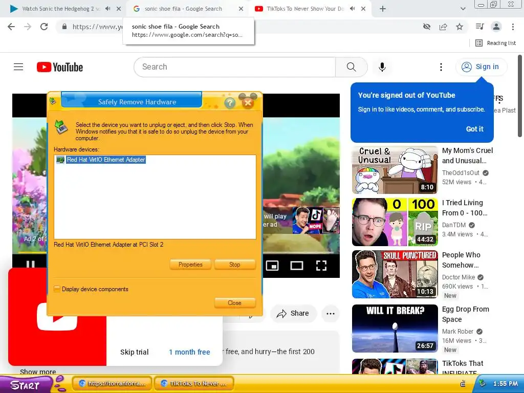The height and width of the screenshot is (393, 524).
Task: Go back to the previous page
Action: click(11, 27)
